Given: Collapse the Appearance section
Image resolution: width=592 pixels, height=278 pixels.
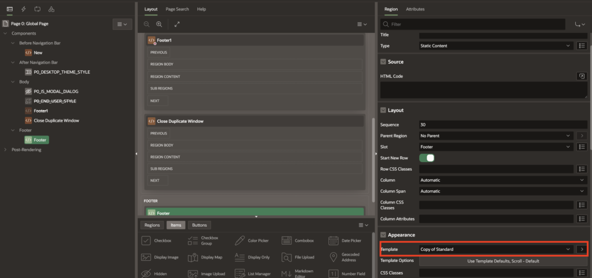Looking at the screenshot, I should (383, 235).
